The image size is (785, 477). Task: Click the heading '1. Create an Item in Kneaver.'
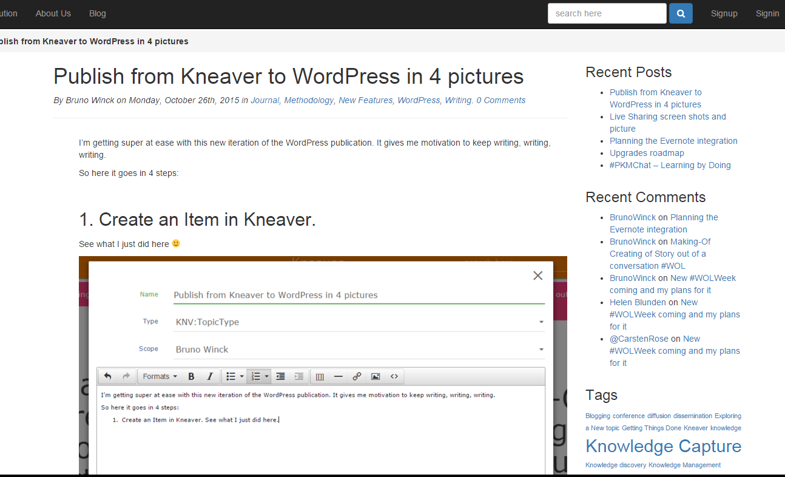coord(197,220)
